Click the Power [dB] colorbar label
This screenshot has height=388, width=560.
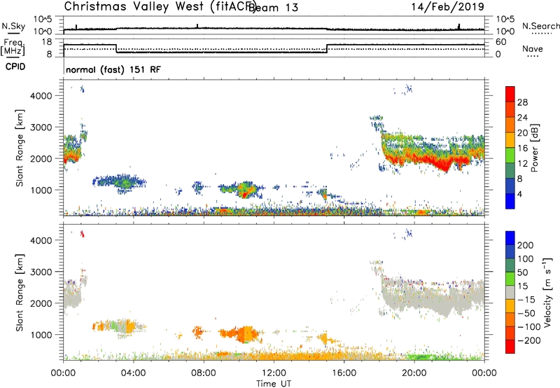point(534,148)
